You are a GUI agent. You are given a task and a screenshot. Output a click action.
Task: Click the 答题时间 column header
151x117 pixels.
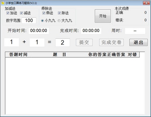pos(18,54)
